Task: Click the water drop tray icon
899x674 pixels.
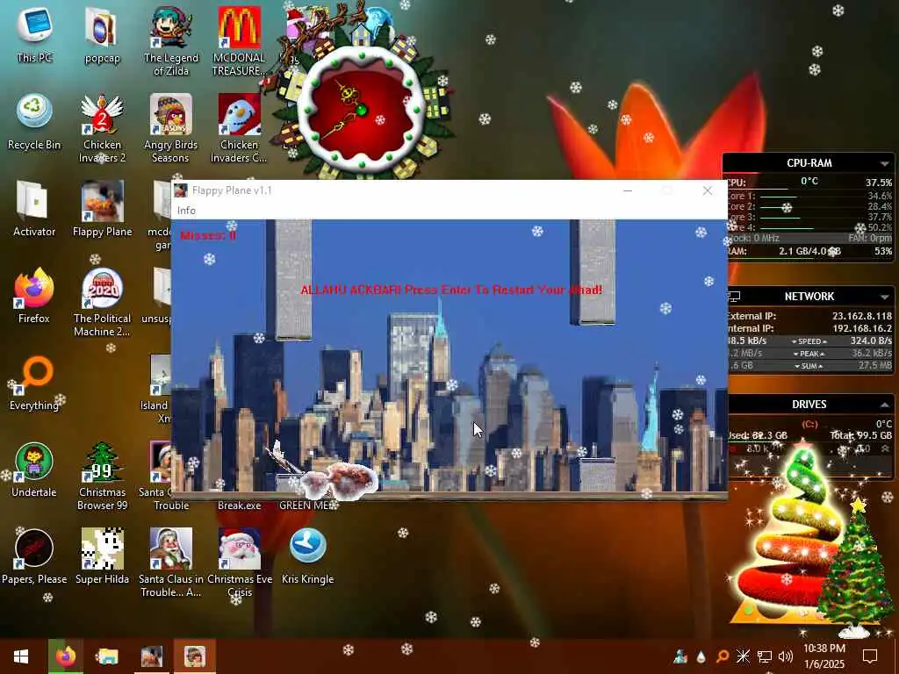Action: pos(701,656)
